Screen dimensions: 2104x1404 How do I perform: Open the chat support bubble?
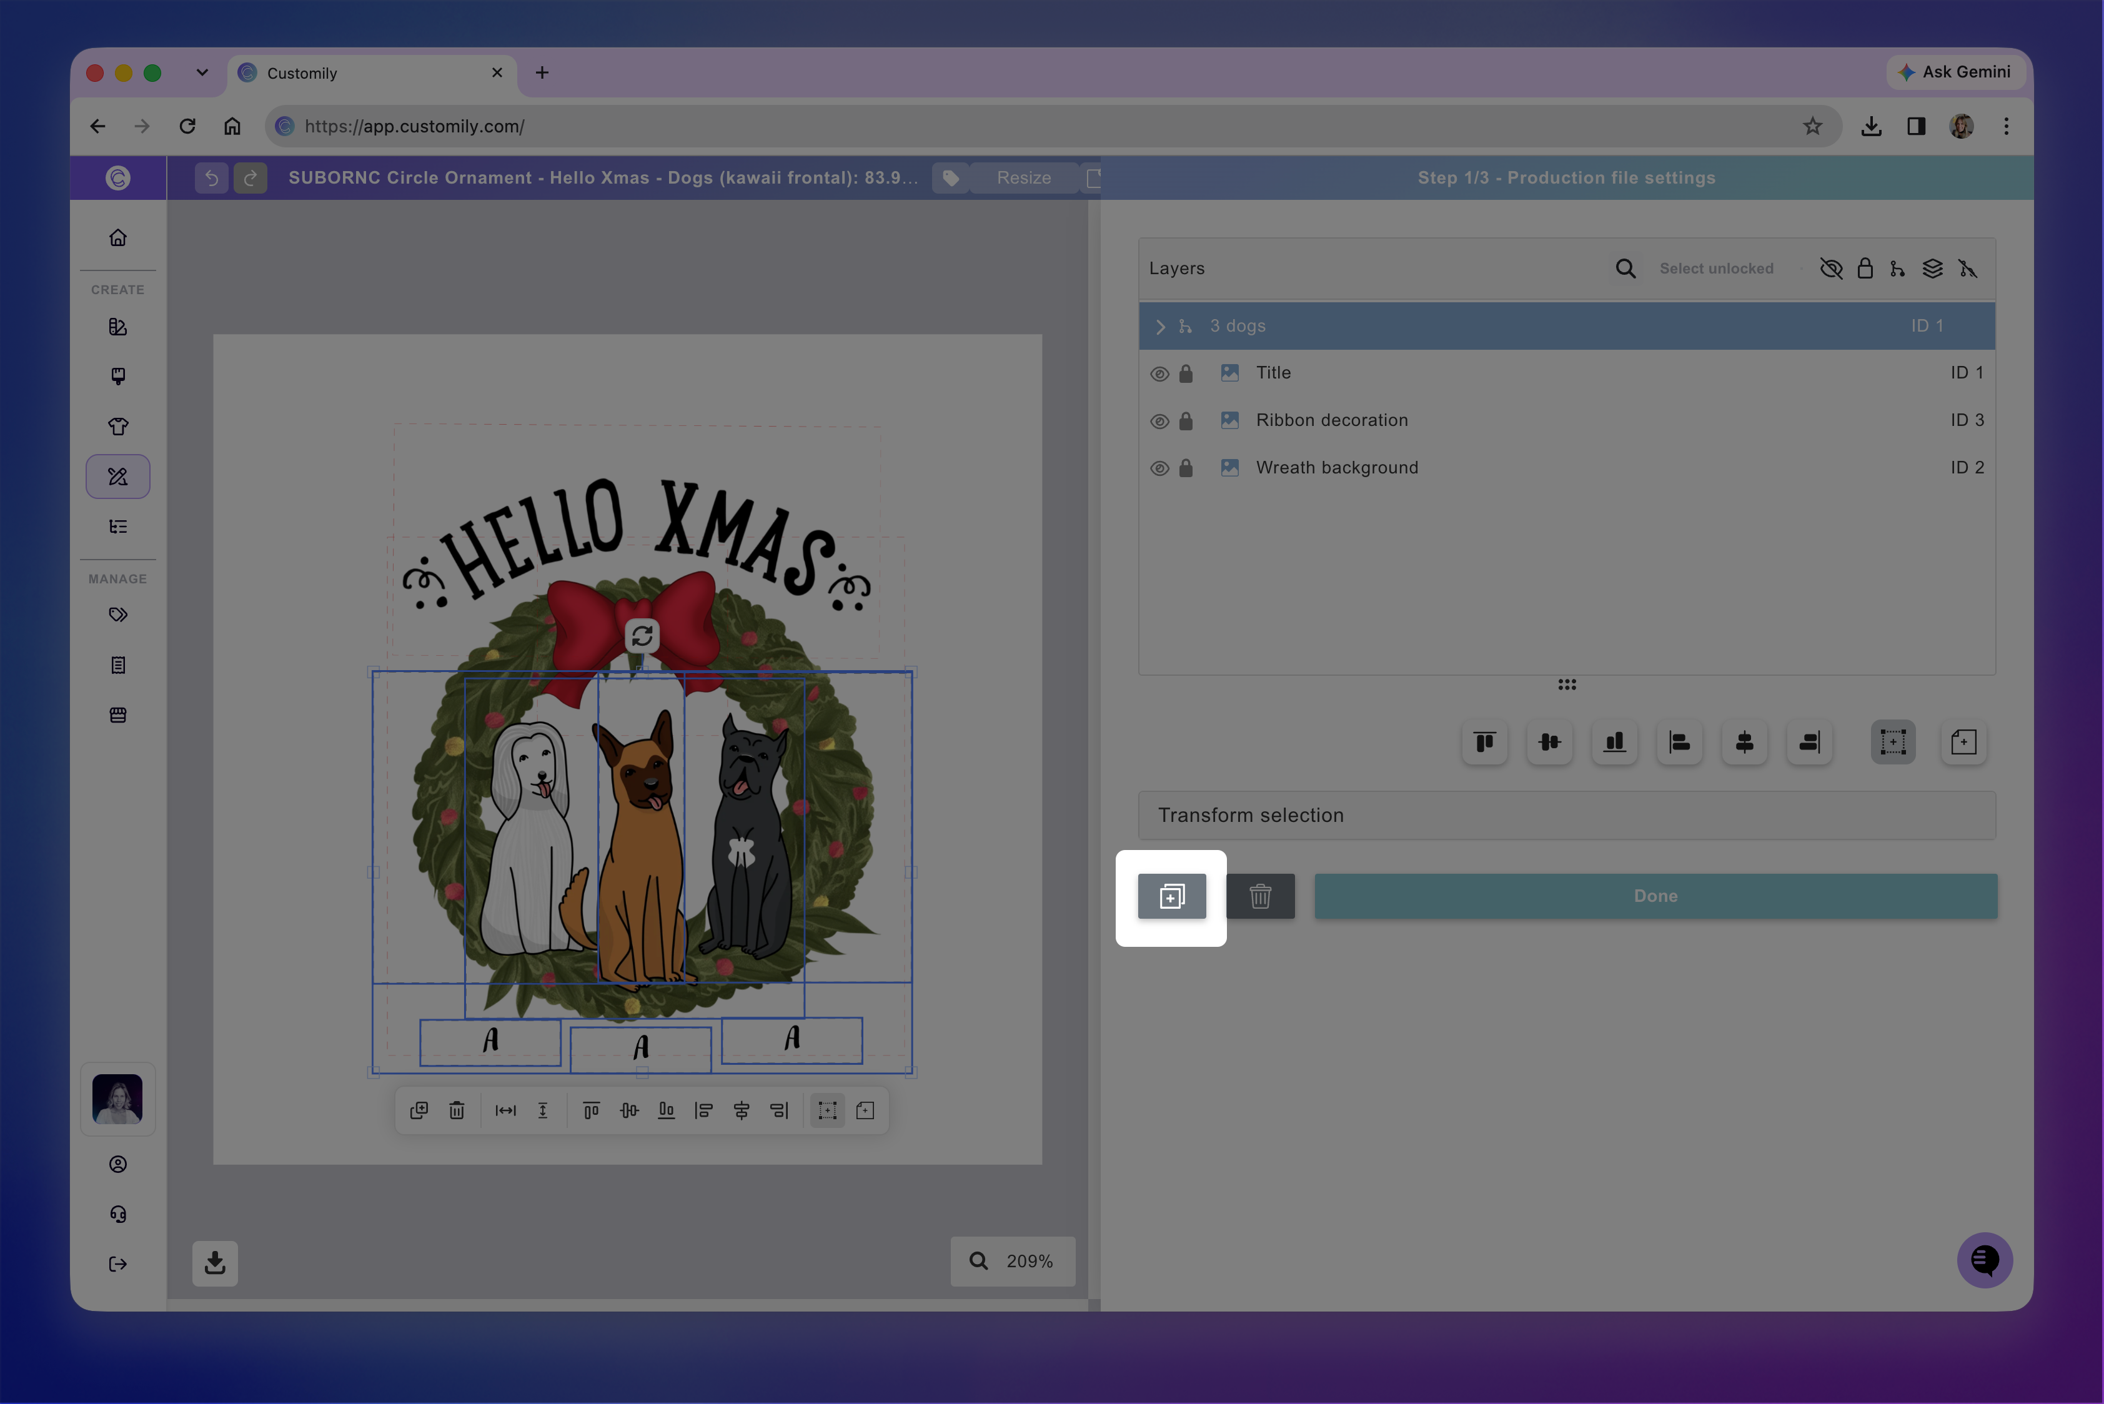tap(1985, 1261)
